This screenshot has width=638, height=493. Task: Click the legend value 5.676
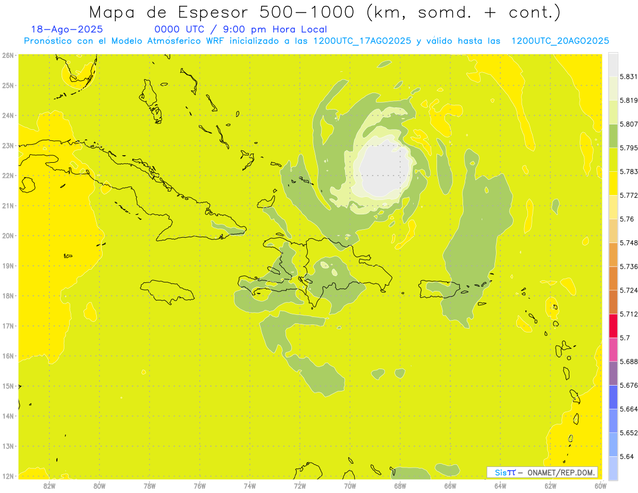tap(629, 385)
